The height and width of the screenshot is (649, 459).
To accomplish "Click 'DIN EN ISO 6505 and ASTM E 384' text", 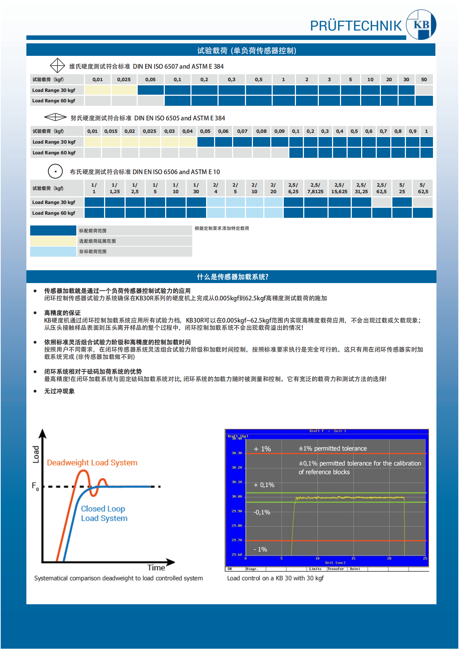I will click(x=180, y=118).
